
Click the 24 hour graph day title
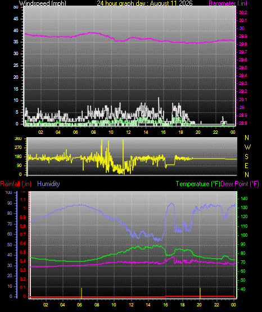coord(145,3)
